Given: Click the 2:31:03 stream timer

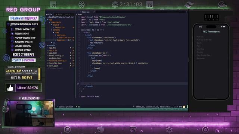Looking at the screenshot, I should [x=131, y=4].
